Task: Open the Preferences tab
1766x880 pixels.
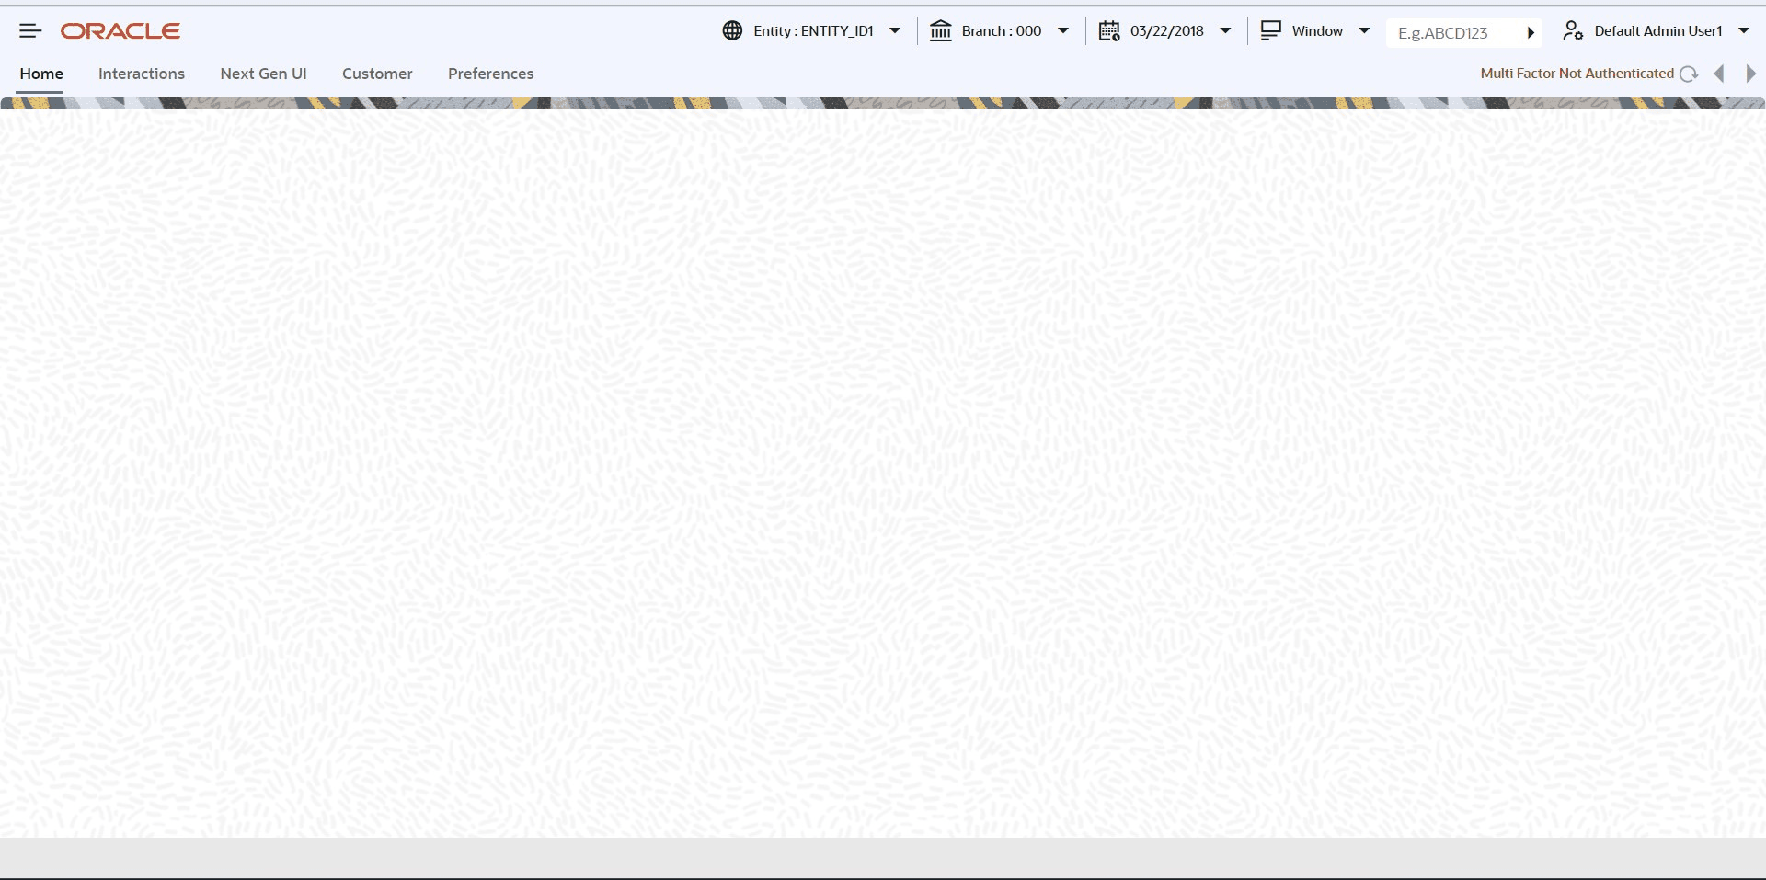Action: click(x=491, y=74)
